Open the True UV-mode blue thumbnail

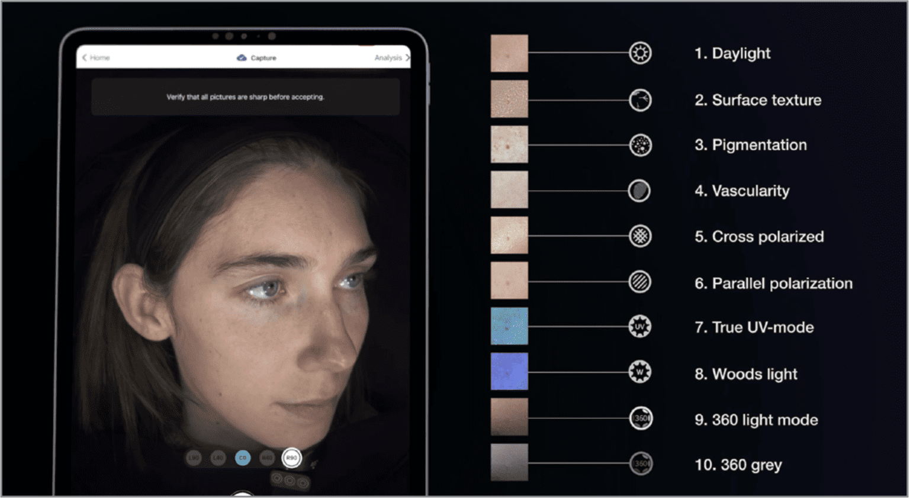[x=509, y=326]
